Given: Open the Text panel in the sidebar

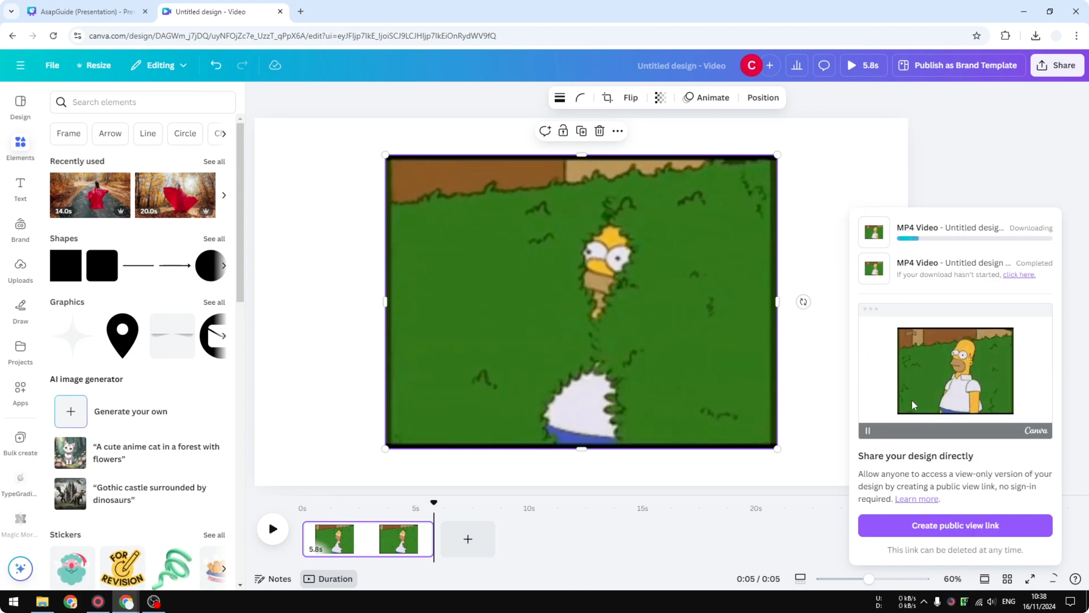Looking at the screenshot, I should pos(20,189).
